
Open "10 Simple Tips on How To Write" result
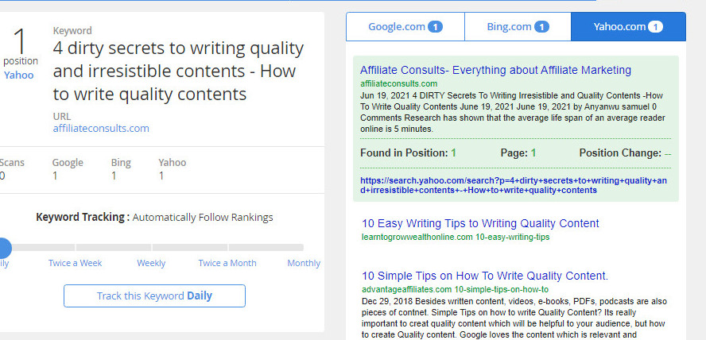[x=484, y=276]
